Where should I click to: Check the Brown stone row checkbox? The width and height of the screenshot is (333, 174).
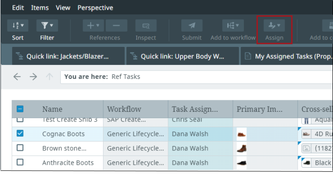[x=20, y=148]
